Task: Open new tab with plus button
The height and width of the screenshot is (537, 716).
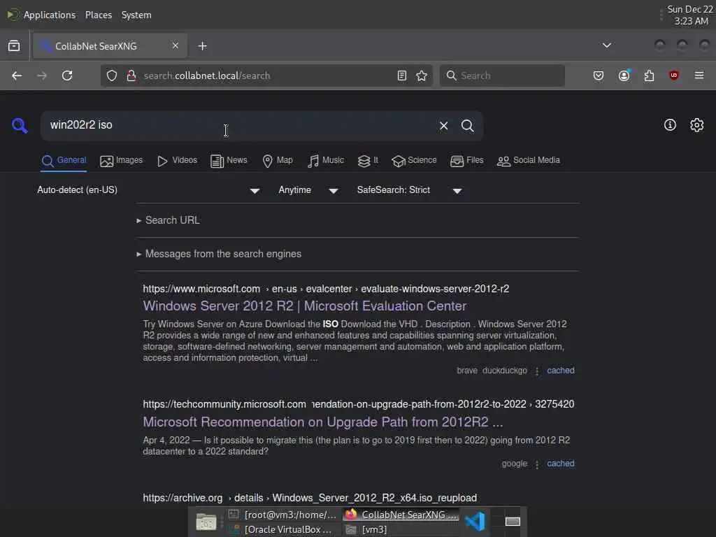Action: (x=202, y=45)
